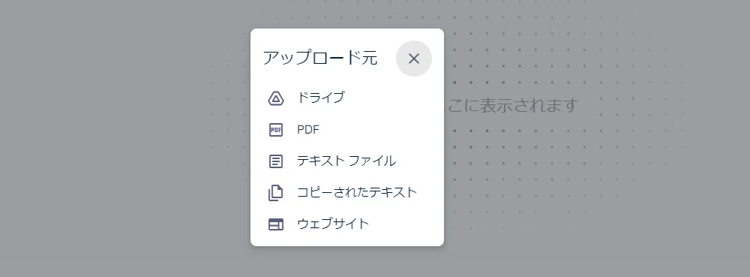Select the PDF menu label
This screenshot has width=750, height=277.
coord(308,130)
